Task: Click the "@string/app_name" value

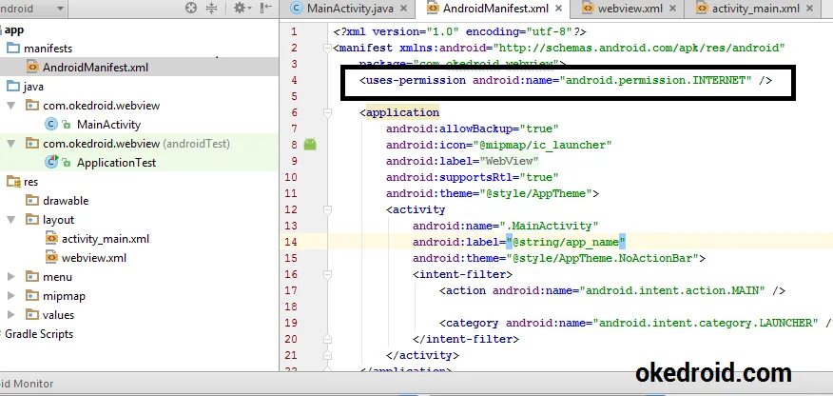Action: click(566, 243)
